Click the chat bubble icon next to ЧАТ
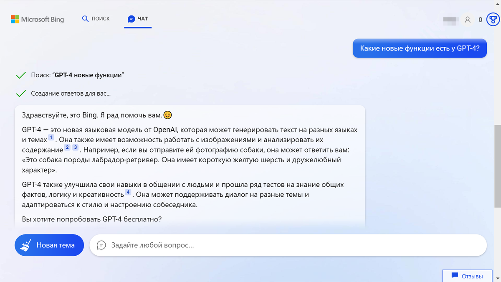Screen dimensions: 501x282 click(x=131, y=19)
